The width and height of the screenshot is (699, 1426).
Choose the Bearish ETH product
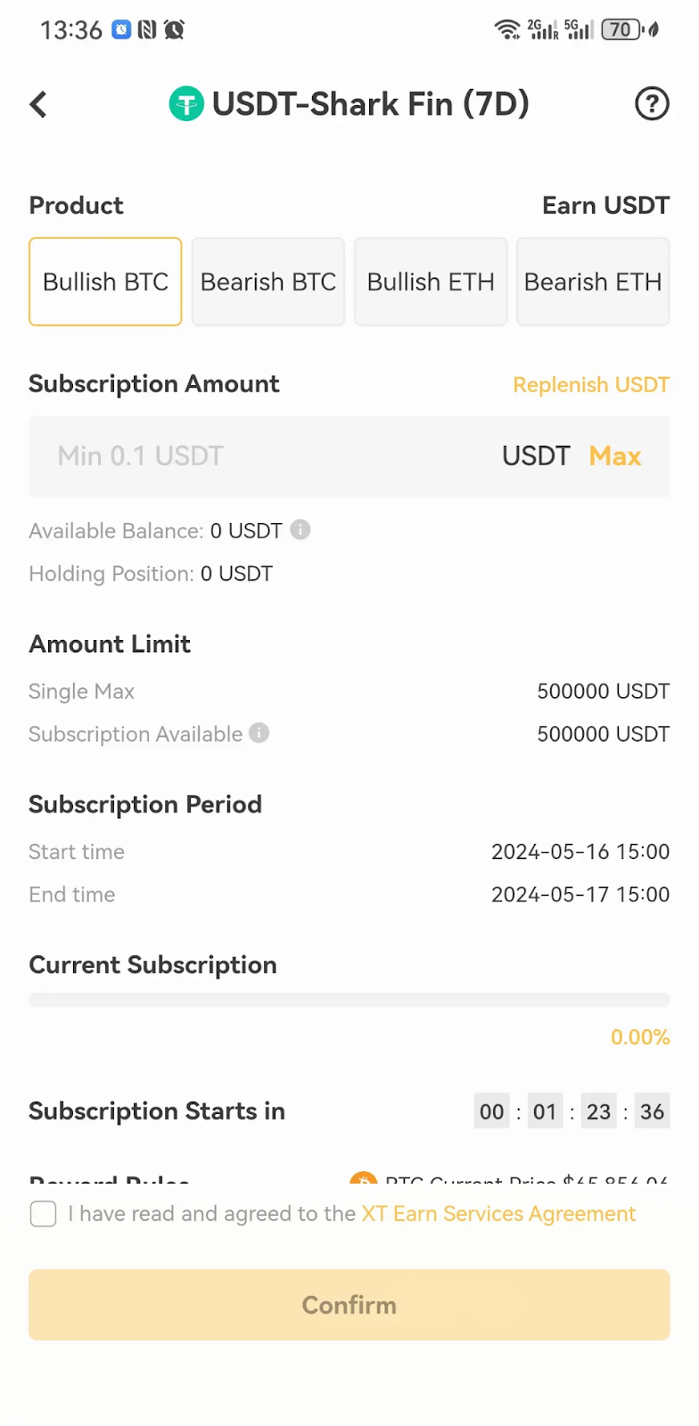(593, 282)
